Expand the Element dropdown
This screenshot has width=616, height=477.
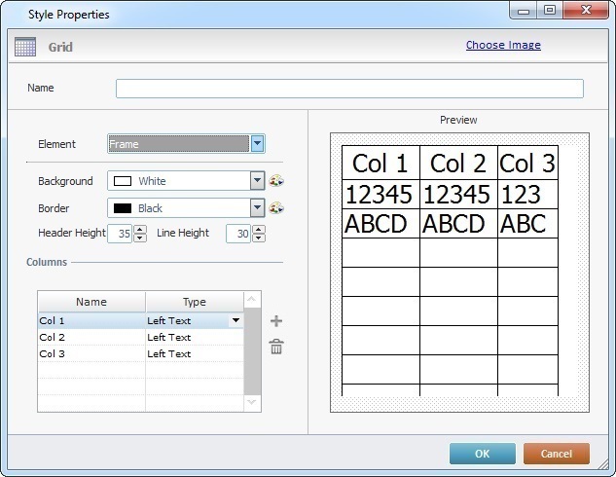point(258,144)
